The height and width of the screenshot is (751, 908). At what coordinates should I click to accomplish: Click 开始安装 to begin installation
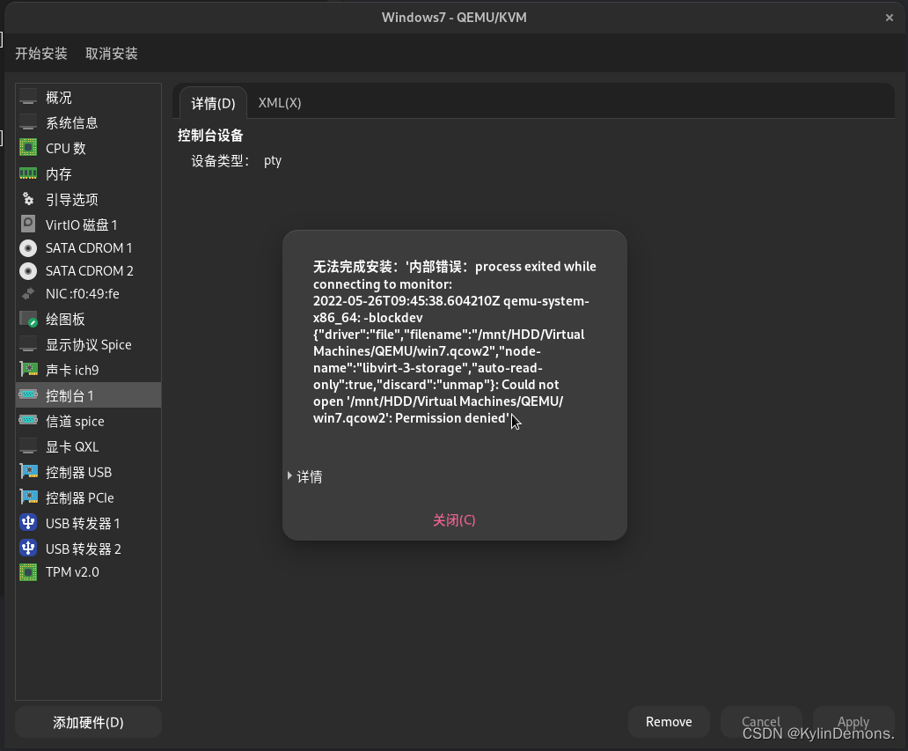point(41,54)
